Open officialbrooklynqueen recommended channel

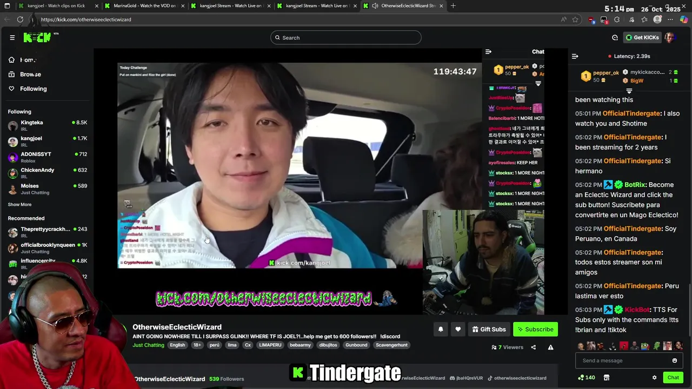coord(47,248)
